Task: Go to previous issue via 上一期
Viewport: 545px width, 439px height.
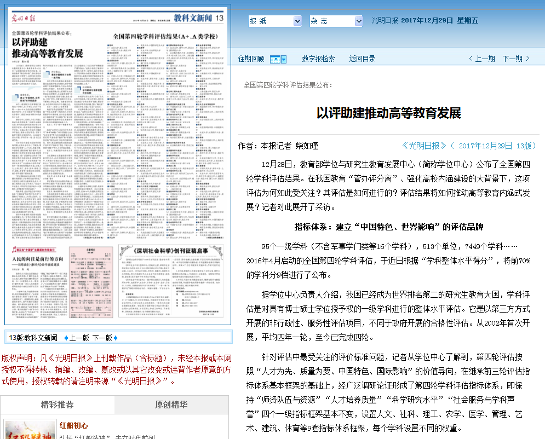Action: pyautogui.click(x=481, y=59)
